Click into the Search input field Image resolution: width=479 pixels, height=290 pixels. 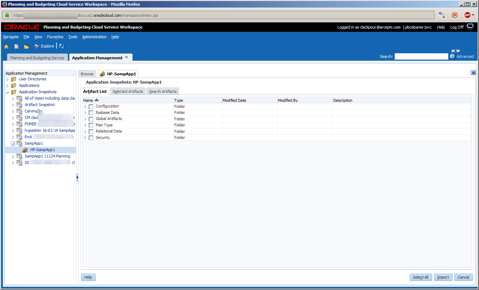point(421,56)
